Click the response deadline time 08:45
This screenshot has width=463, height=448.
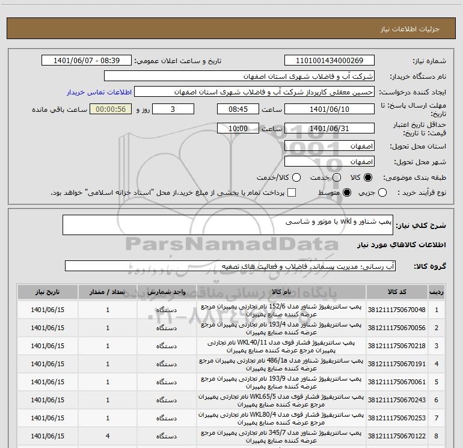pyautogui.click(x=238, y=109)
